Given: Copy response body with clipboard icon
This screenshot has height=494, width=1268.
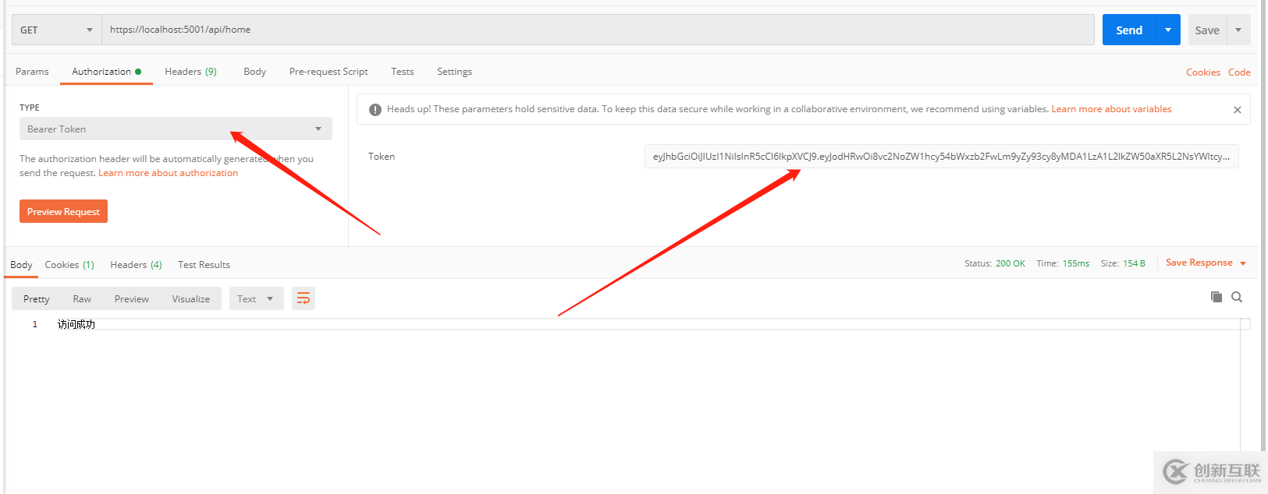Looking at the screenshot, I should (x=1216, y=297).
